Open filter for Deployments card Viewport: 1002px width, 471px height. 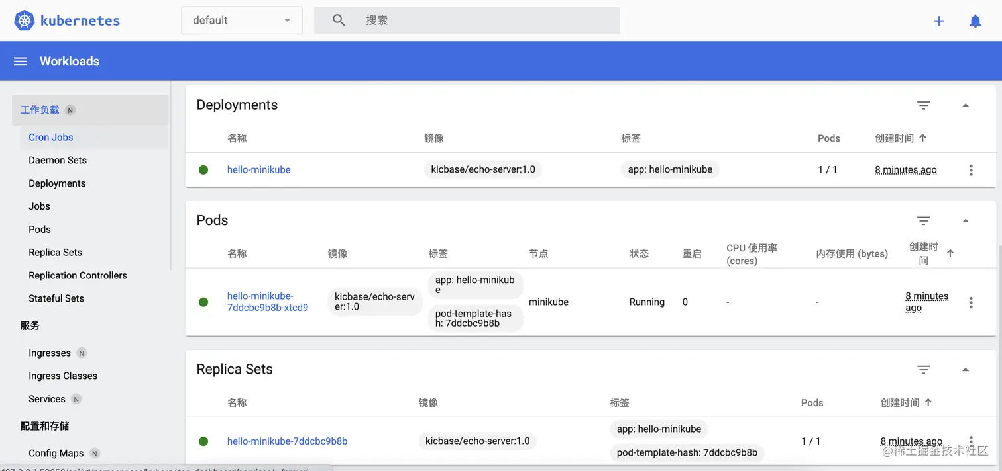(924, 105)
